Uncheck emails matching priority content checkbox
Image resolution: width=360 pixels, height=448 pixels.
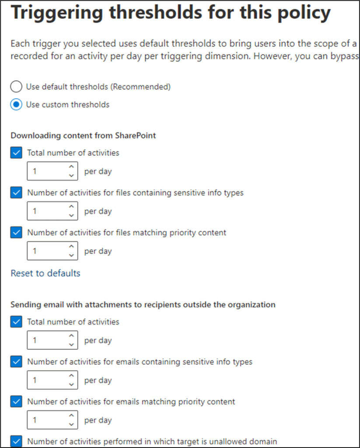(16, 402)
